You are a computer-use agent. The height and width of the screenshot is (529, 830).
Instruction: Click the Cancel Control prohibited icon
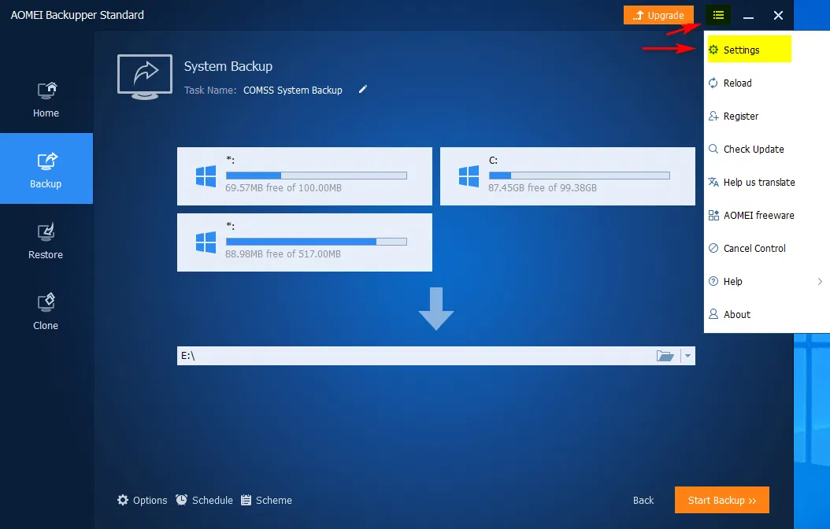click(x=713, y=248)
